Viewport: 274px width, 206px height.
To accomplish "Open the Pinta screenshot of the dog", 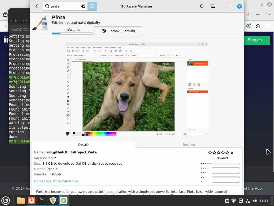I will (137, 89).
